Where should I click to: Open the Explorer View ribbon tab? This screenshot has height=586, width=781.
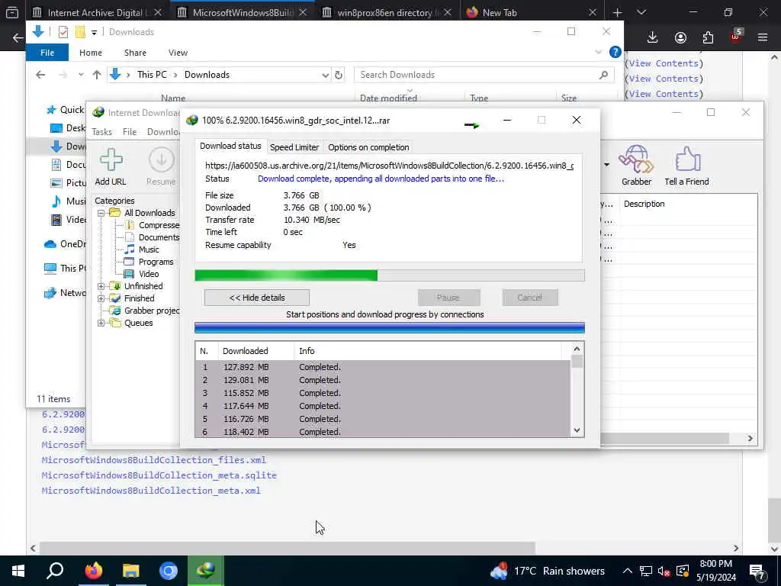coord(178,53)
